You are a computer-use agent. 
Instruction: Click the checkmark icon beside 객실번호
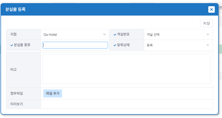[115, 34]
